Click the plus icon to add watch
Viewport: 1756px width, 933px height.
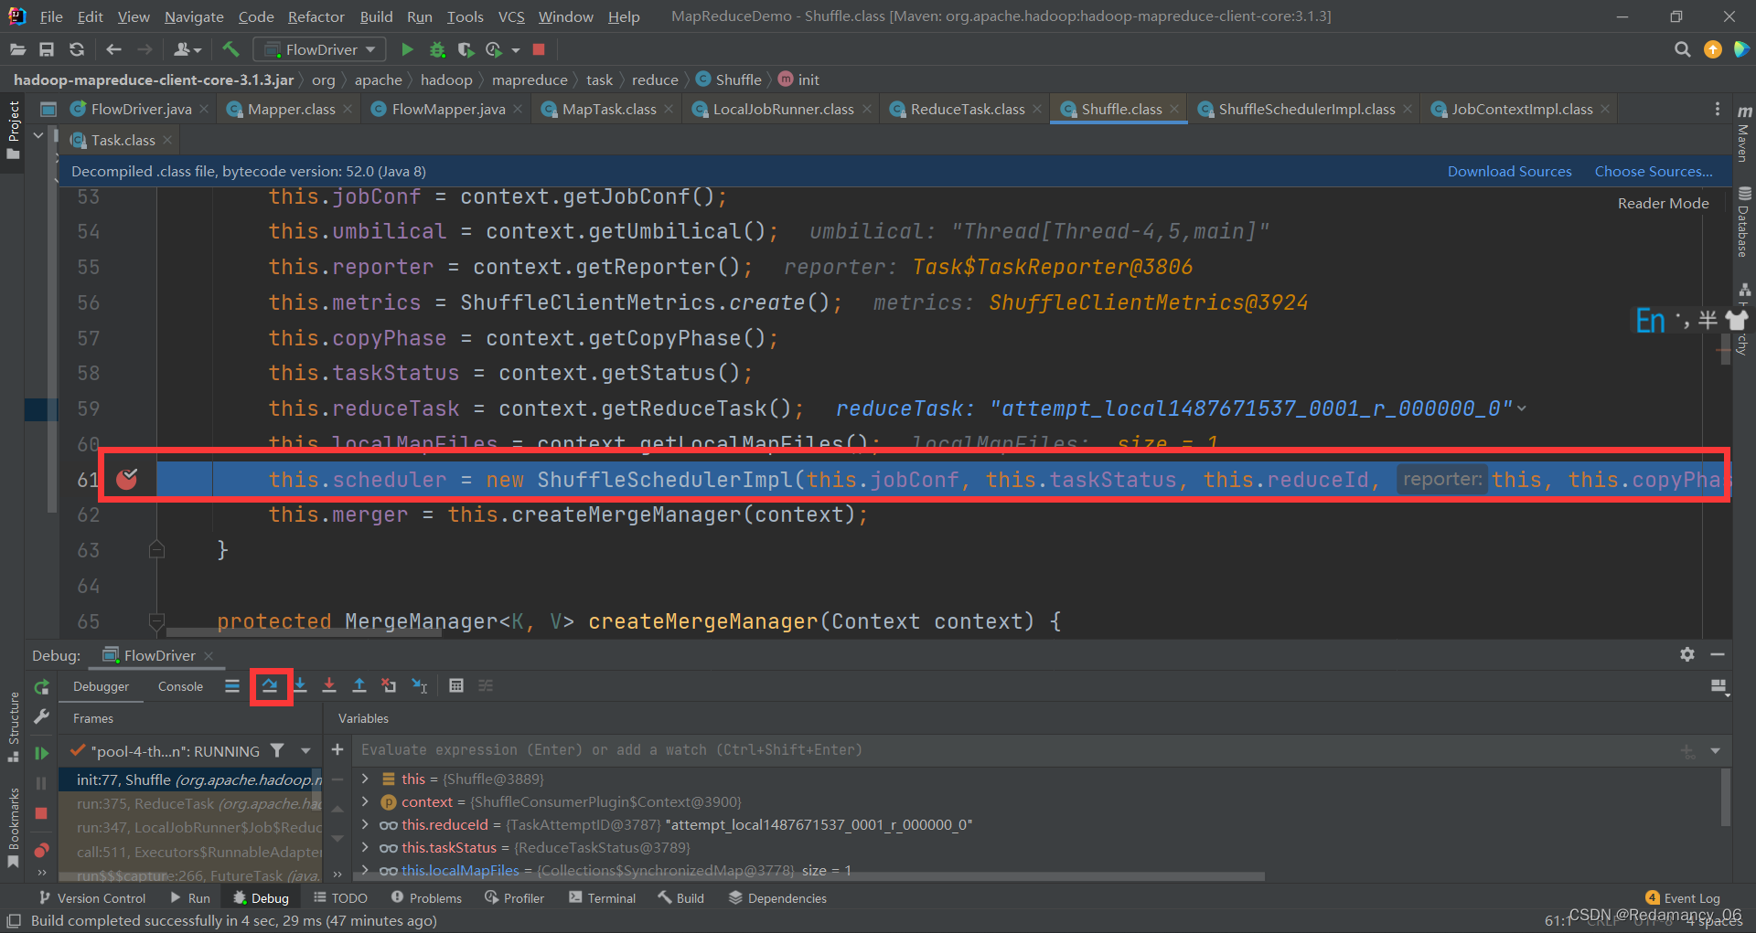click(337, 749)
